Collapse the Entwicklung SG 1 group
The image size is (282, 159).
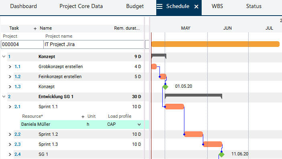tap(4, 97)
